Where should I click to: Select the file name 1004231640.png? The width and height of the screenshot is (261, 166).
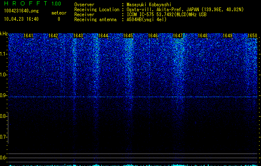[22, 11]
